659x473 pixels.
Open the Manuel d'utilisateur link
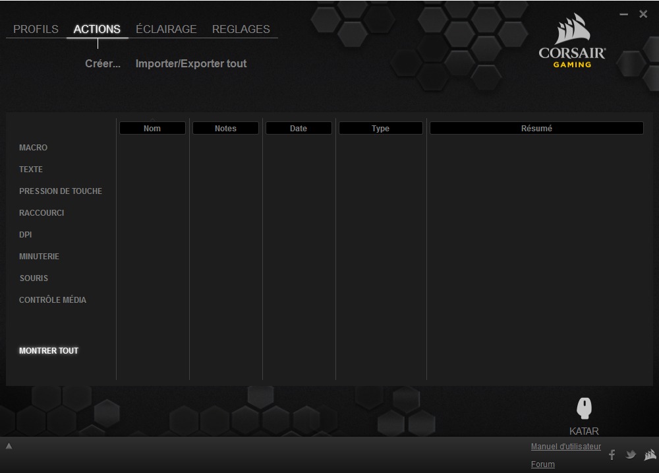tap(565, 447)
